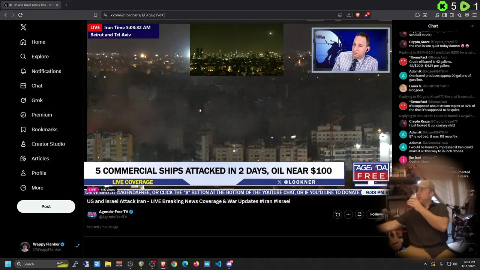The width and height of the screenshot is (480, 270).
Task: Switch to Brave browser on the taskbar
Action: click(163, 264)
